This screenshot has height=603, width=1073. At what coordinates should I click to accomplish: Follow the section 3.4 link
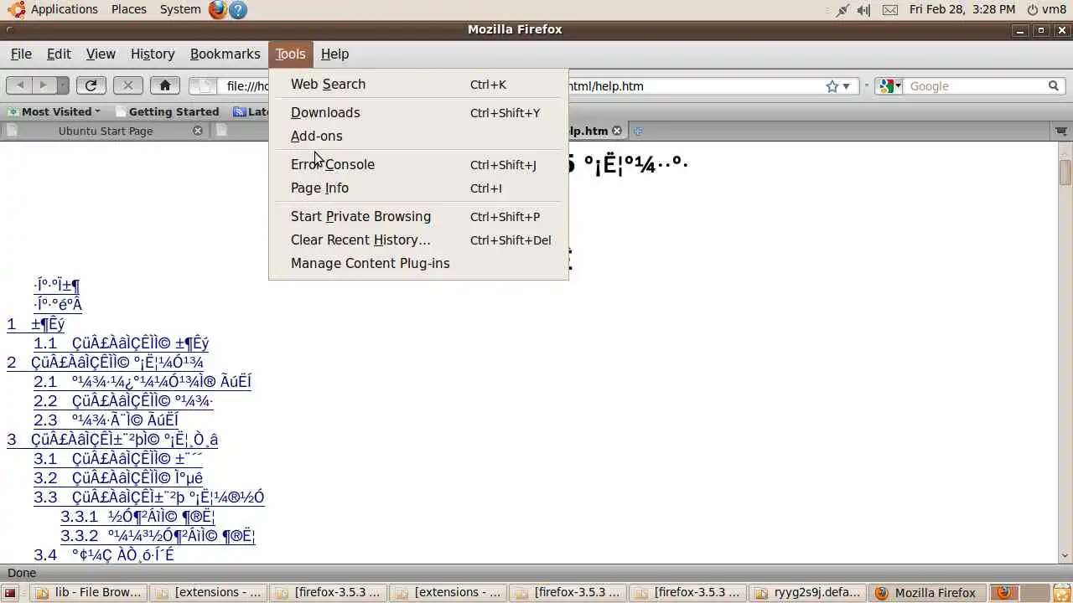tap(104, 554)
